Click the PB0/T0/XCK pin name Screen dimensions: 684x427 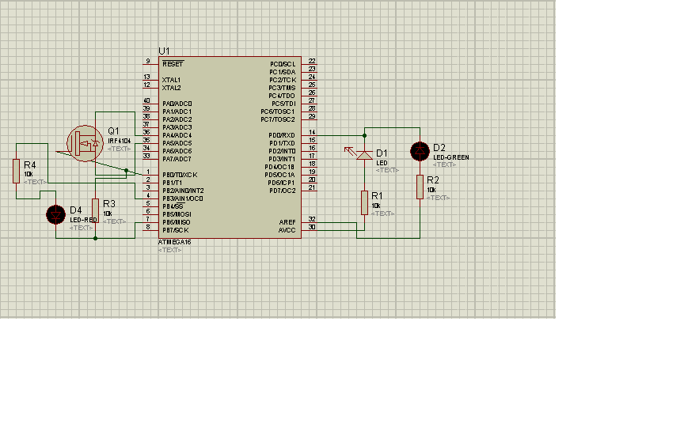(x=180, y=175)
